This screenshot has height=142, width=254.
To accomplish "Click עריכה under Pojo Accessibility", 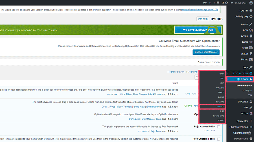I will click(x=206, y=130).
